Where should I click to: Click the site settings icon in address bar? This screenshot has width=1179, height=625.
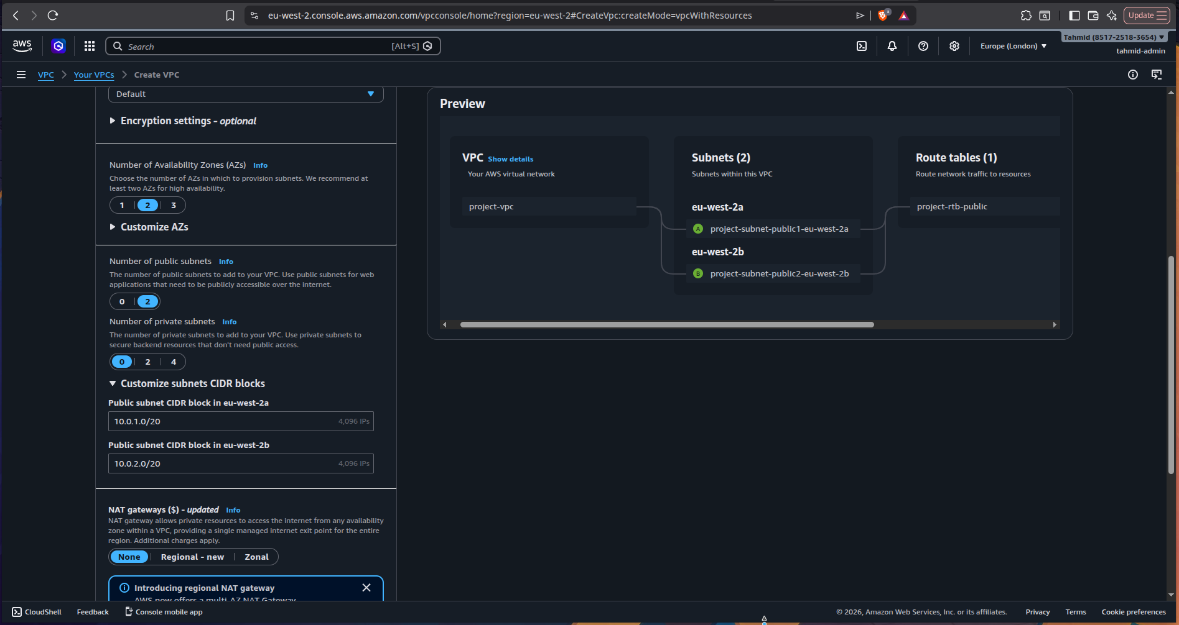tap(254, 16)
